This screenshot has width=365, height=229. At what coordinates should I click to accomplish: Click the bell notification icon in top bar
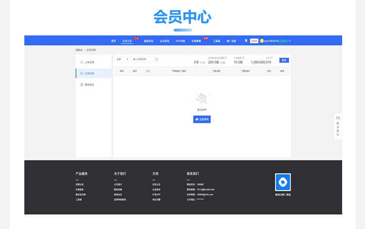246,41
